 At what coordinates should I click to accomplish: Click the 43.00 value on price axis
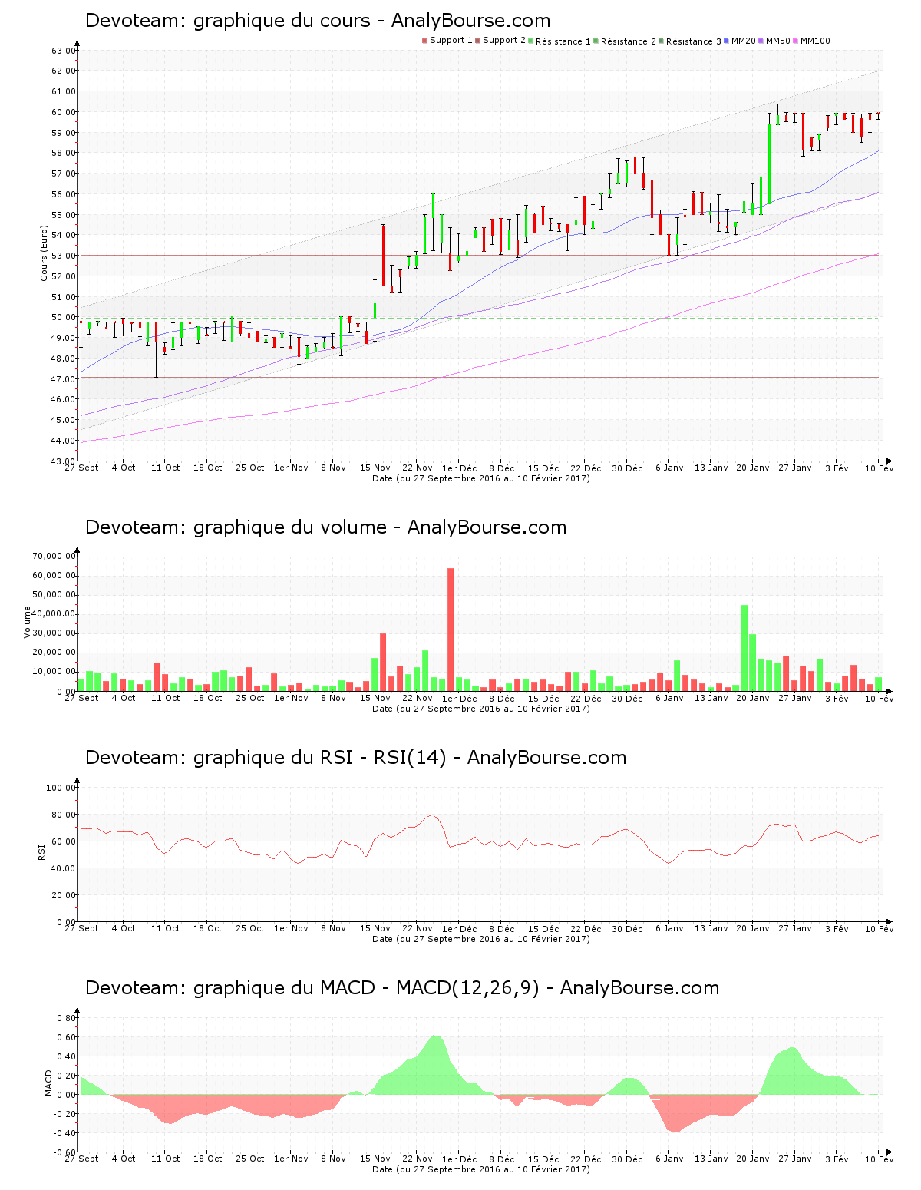[64, 461]
